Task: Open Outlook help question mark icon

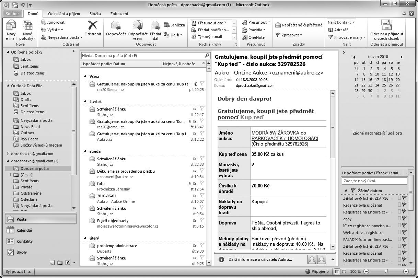Action: 411,14
